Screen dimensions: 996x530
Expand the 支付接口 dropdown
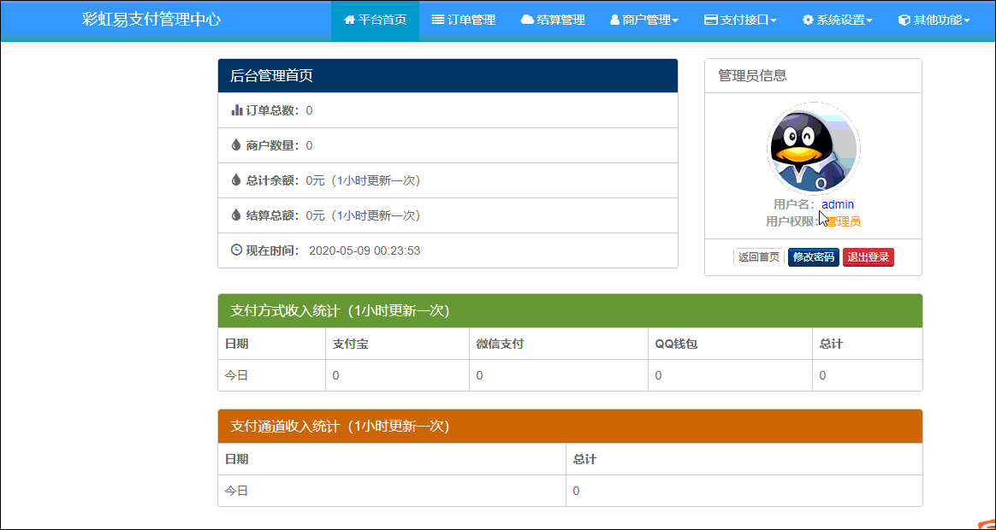pos(740,21)
